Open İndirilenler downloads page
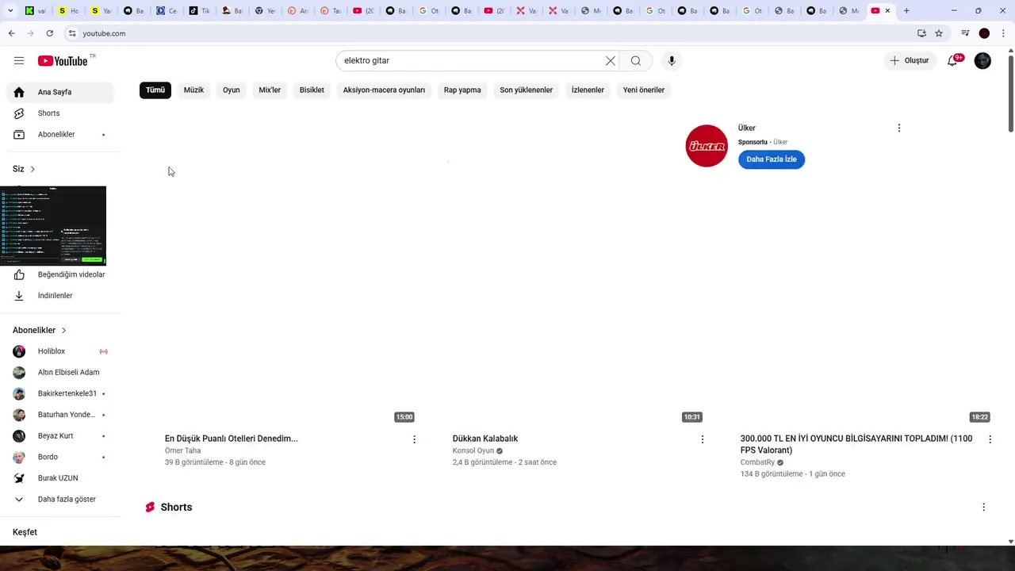Viewport: 1015px width, 571px height. coord(60,296)
